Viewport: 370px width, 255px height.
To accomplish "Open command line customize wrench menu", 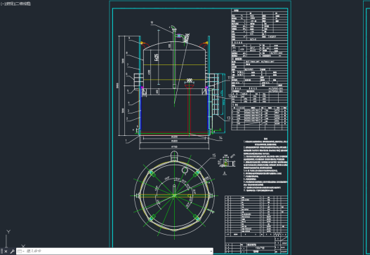I will 12,251.
